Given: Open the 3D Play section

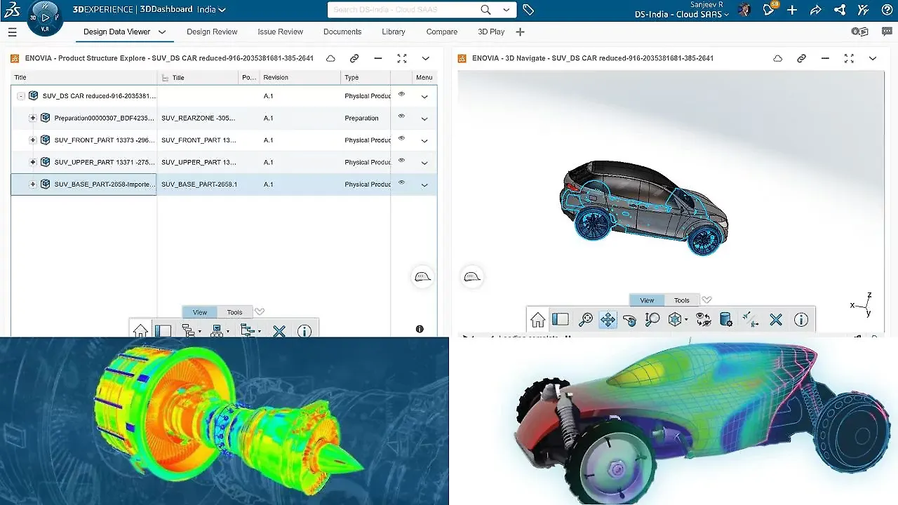Looking at the screenshot, I should coord(490,32).
